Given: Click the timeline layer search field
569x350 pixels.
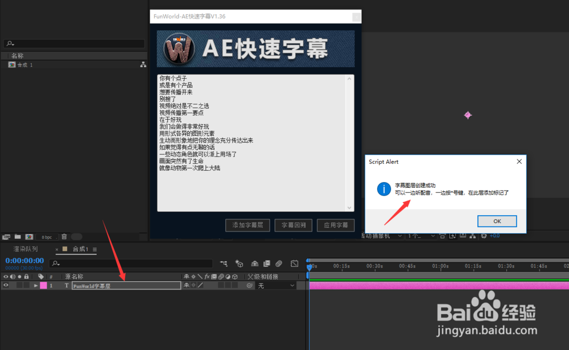Looking at the screenshot, I should pyautogui.click(x=131, y=263).
